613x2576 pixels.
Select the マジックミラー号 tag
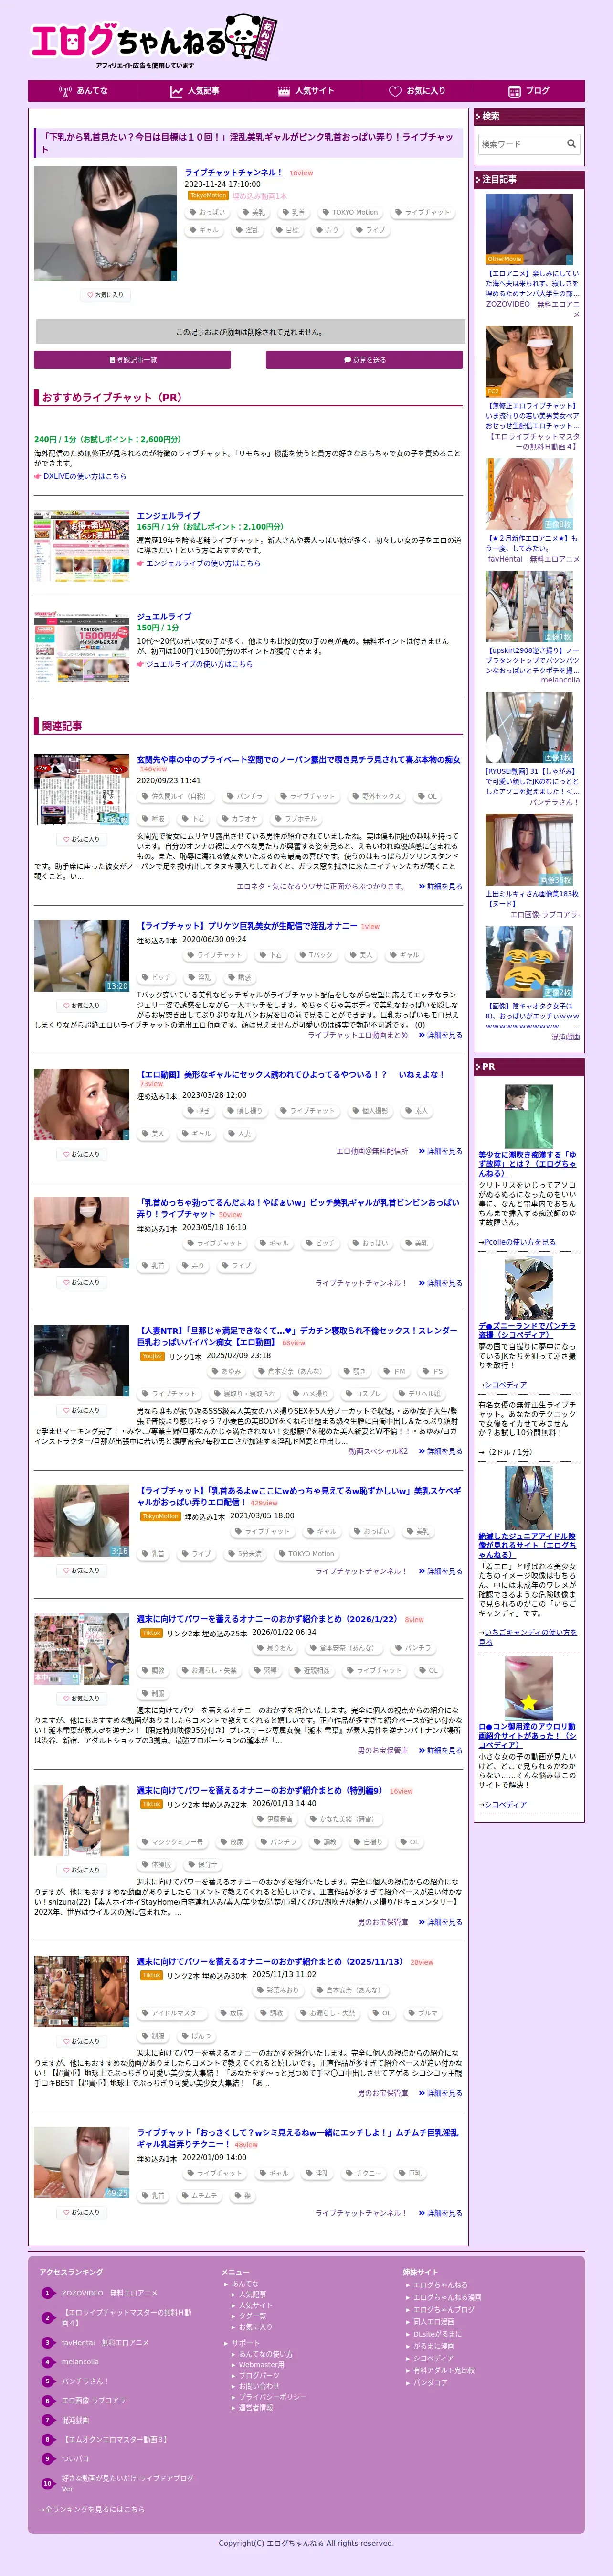pyautogui.click(x=173, y=1842)
